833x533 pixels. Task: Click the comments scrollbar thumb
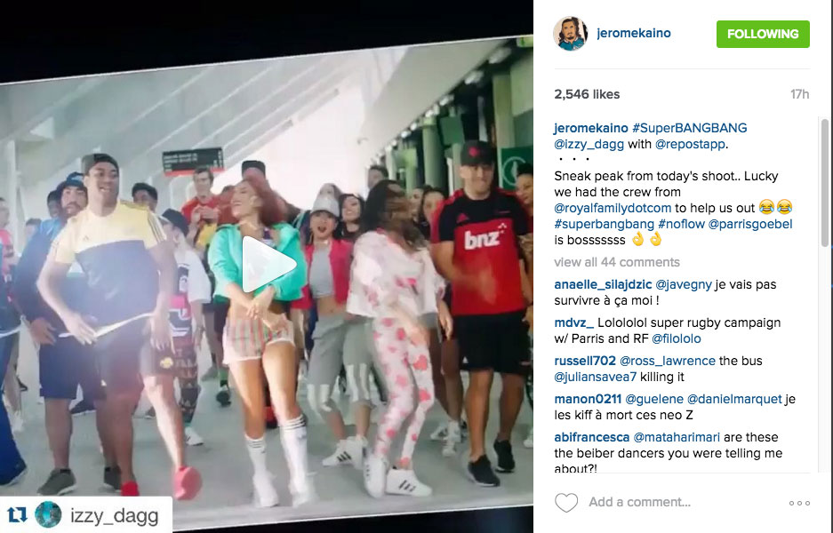(825, 183)
